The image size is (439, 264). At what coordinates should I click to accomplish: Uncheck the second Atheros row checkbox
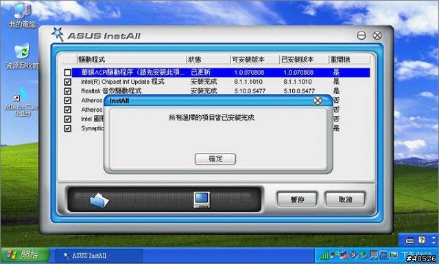(x=67, y=110)
